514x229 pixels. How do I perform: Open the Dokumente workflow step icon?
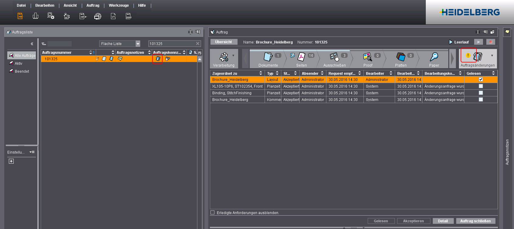[x=268, y=57]
